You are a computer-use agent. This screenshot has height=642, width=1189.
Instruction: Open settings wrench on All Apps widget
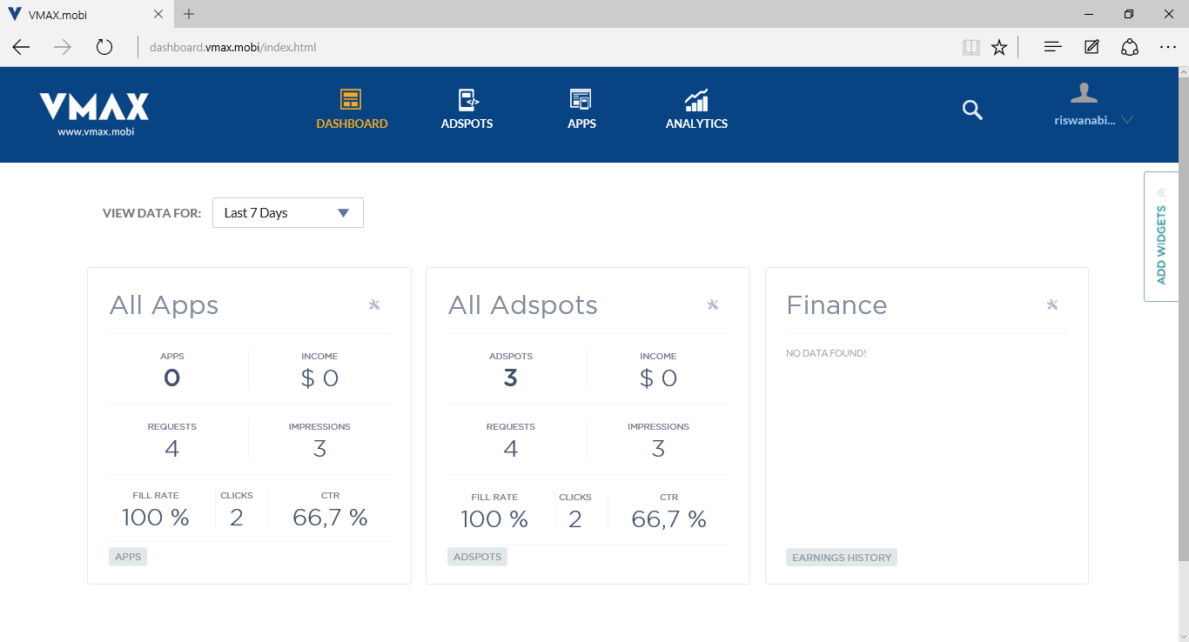[374, 304]
